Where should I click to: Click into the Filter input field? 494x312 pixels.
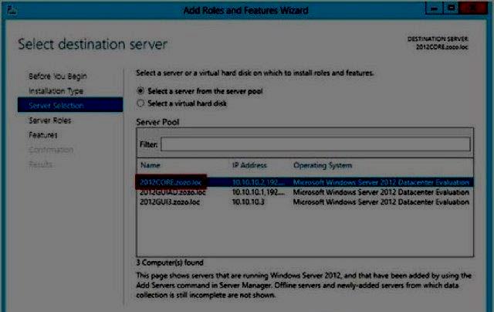click(x=316, y=144)
